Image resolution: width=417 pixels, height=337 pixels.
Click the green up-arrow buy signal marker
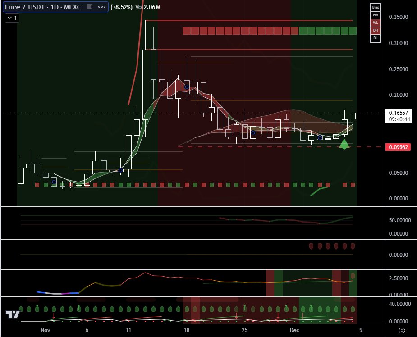pos(344,144)
